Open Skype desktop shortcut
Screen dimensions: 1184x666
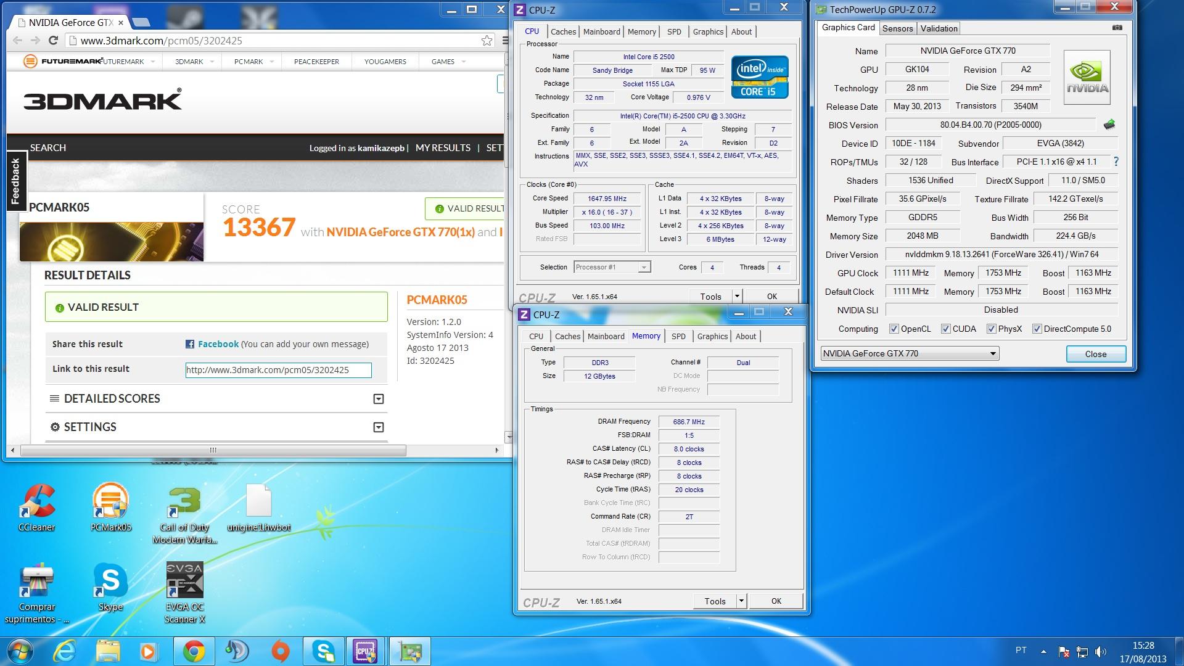pos(110,587)
